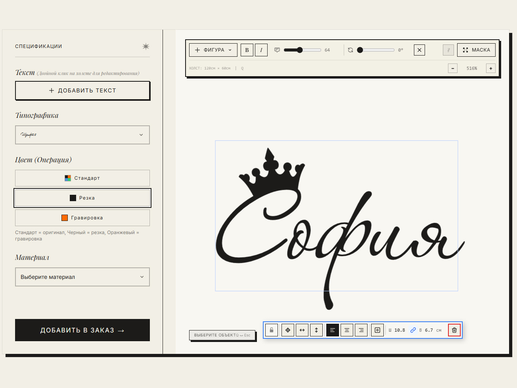This screenshot has height=388, width=517.
Task: Click the fit-to-frame square icon
Action: pos(377,330)
